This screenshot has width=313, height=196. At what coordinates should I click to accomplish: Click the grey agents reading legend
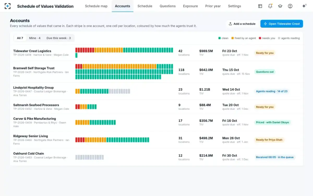(x=289, y=38)
